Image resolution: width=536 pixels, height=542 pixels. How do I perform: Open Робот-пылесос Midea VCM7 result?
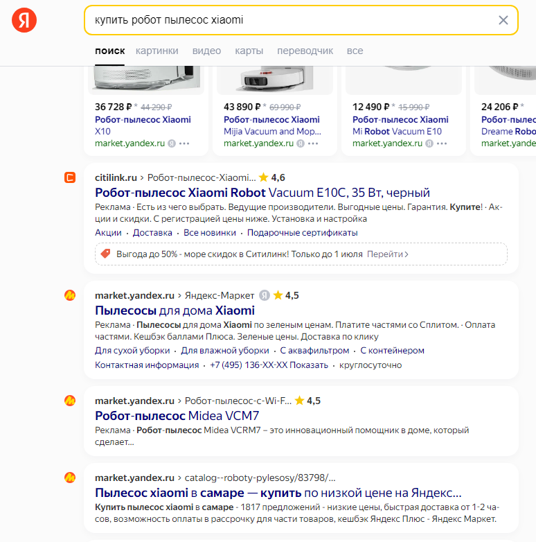(177, 416)
